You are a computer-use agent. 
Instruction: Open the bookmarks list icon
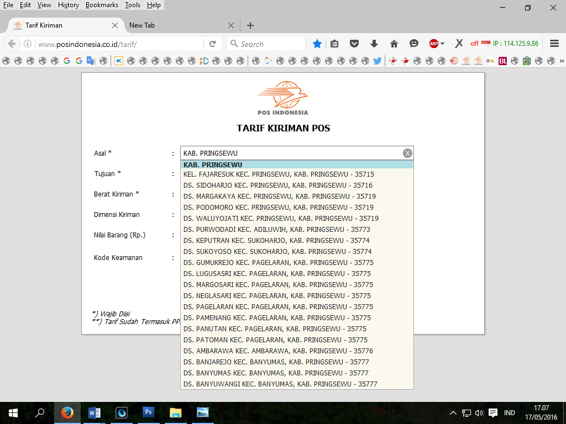334,44
